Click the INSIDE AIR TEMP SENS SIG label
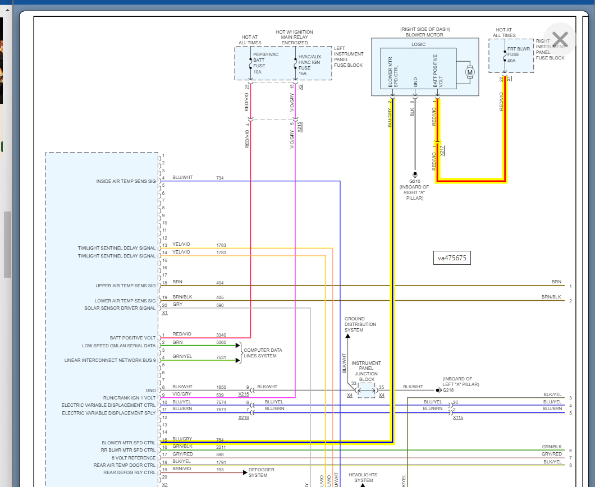This screenshot has width=595, height=487. pyautogui.click(x=126, y=181)
